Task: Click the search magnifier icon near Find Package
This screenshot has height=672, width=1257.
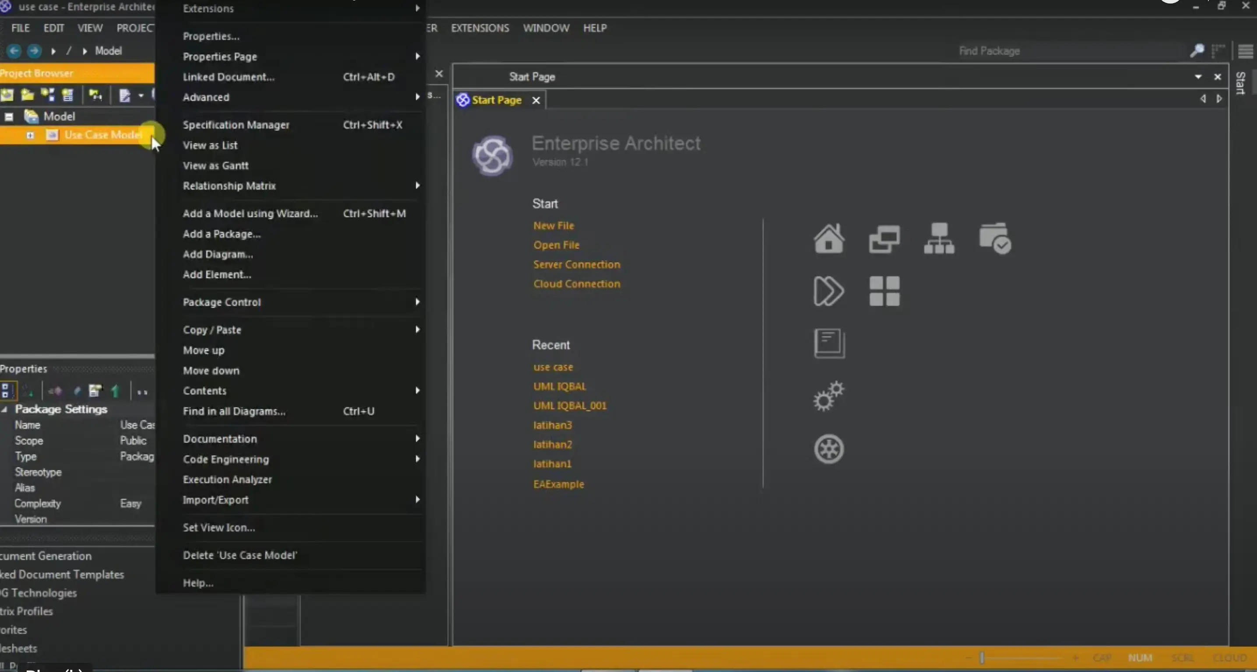Action: pos(1197,51)
